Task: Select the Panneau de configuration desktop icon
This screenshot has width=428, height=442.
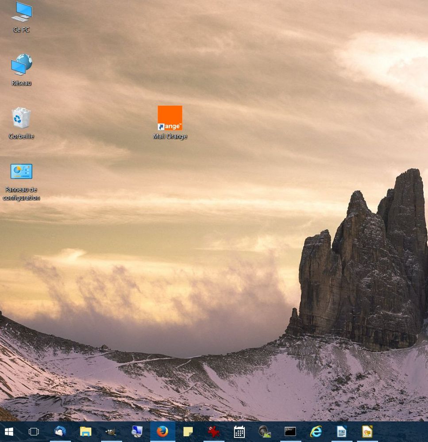Action: (21, 172)
